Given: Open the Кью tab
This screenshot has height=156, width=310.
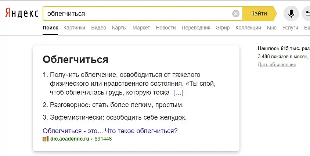Looking at the screenshot, I should [x=272, y=28].
